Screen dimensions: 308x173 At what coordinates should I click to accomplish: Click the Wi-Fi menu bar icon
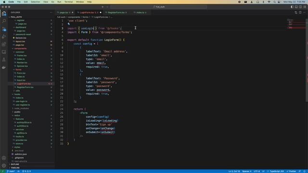click(x=269, y=2)
